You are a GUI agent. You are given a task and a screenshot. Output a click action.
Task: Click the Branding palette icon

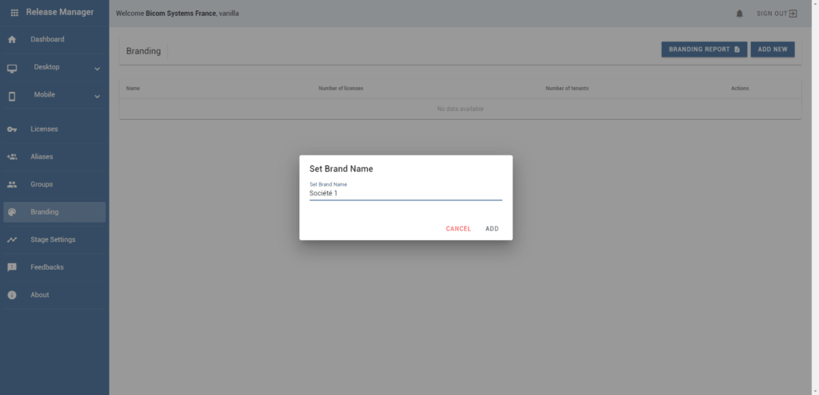click(x=12, y=212)
